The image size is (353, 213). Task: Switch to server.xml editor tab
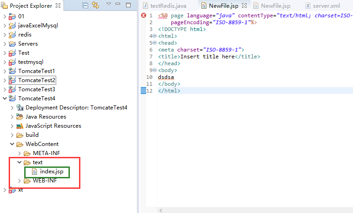pyautogui.click(x=323, y=5)
